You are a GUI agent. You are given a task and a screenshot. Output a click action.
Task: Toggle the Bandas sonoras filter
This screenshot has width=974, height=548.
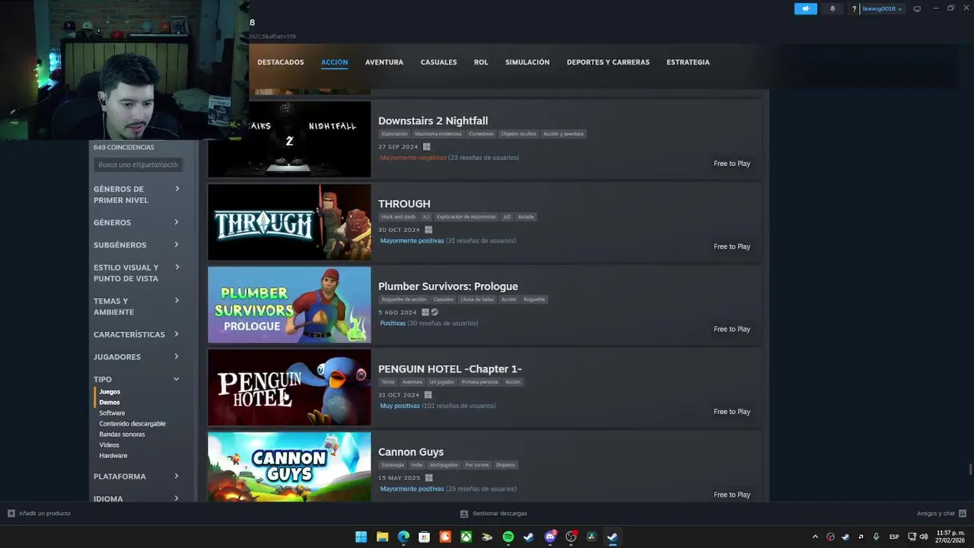122,435
